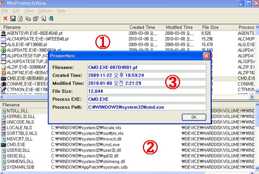Click the red X delete toolbar icon
This screenshot has height=174, width=259.
point(5,18)
